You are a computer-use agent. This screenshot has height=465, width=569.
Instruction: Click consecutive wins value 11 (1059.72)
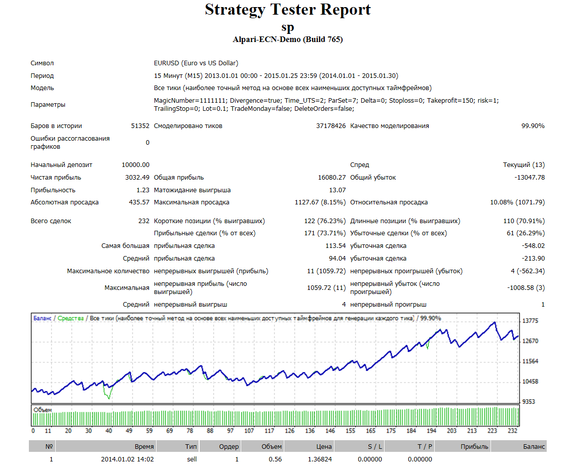pyautogui.click(x=326, y=272)
